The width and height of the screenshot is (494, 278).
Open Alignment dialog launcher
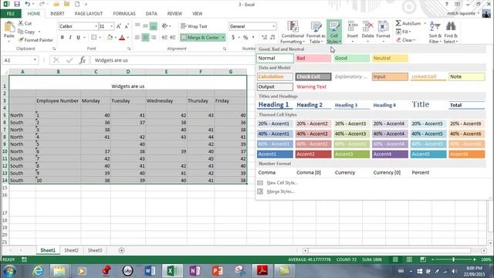(x=225, y=49)
